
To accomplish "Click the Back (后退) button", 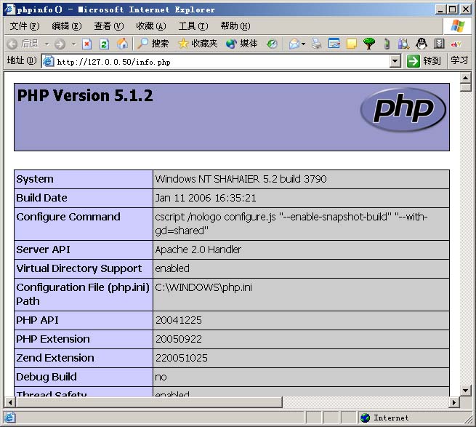I will (23, 44).
